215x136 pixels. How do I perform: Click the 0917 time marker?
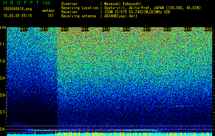pos(147,29)
